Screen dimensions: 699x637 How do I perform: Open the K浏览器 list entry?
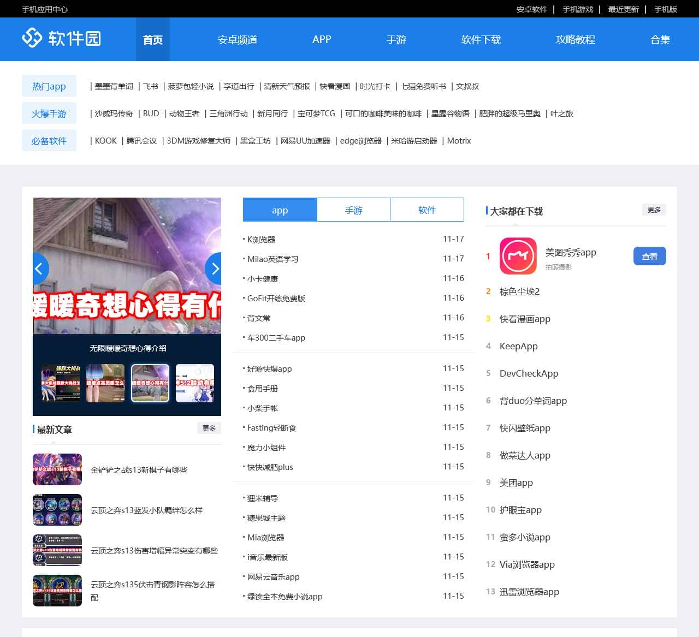pos(261,240)
